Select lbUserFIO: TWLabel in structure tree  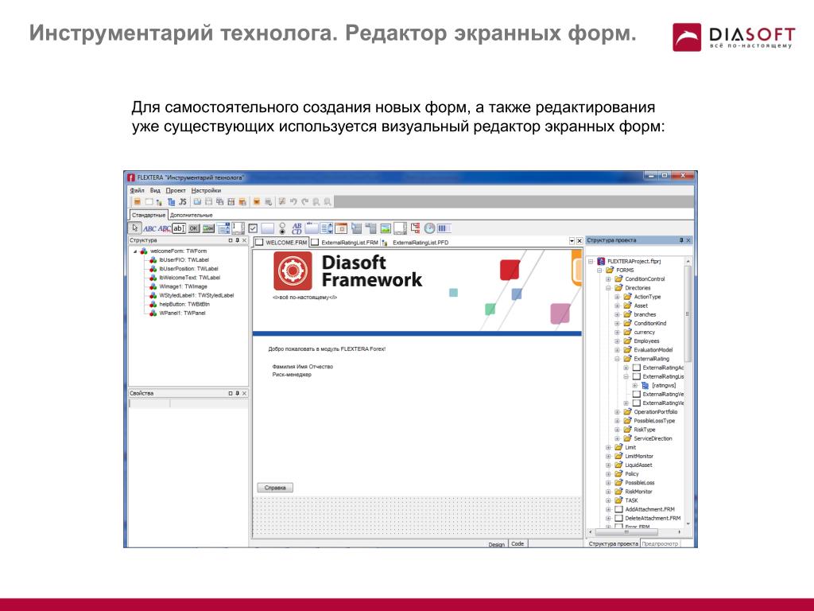184,260
